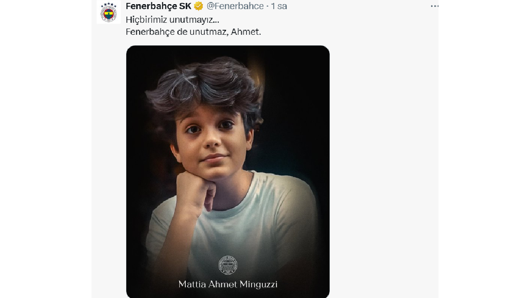Click the word 'unutmaz' in the tweet
Screen dimensions: 530x298
click(208, 32)
